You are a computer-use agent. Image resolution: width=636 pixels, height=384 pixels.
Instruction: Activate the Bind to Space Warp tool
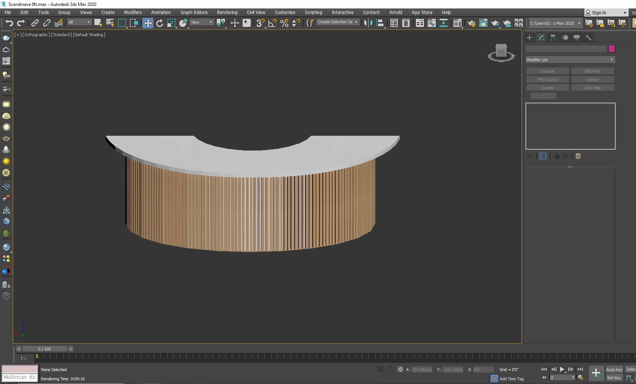[58, 23]
